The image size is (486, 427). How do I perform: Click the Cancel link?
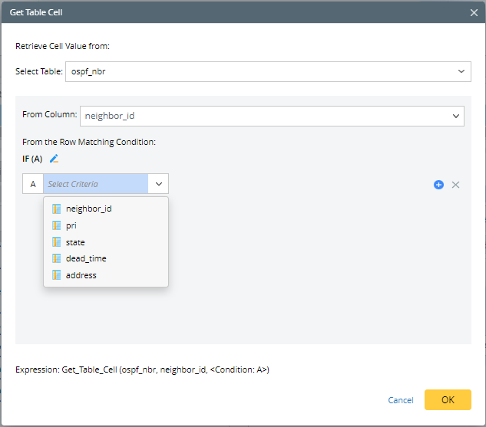401,400
